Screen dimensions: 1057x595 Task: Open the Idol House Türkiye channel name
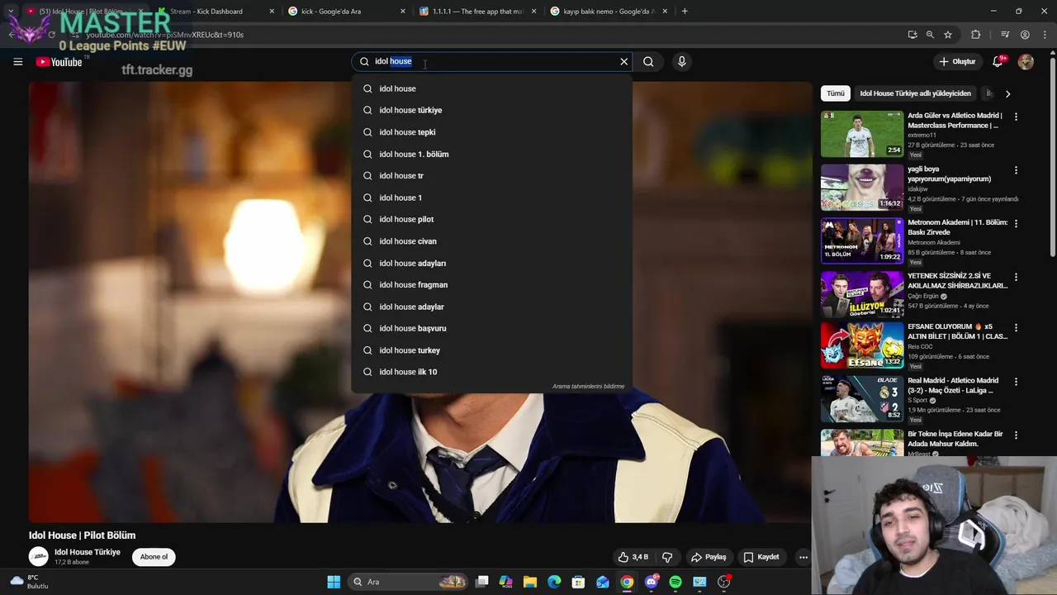click(88, 552)
